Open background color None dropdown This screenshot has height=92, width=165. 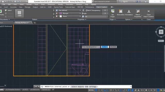[70, 16]
